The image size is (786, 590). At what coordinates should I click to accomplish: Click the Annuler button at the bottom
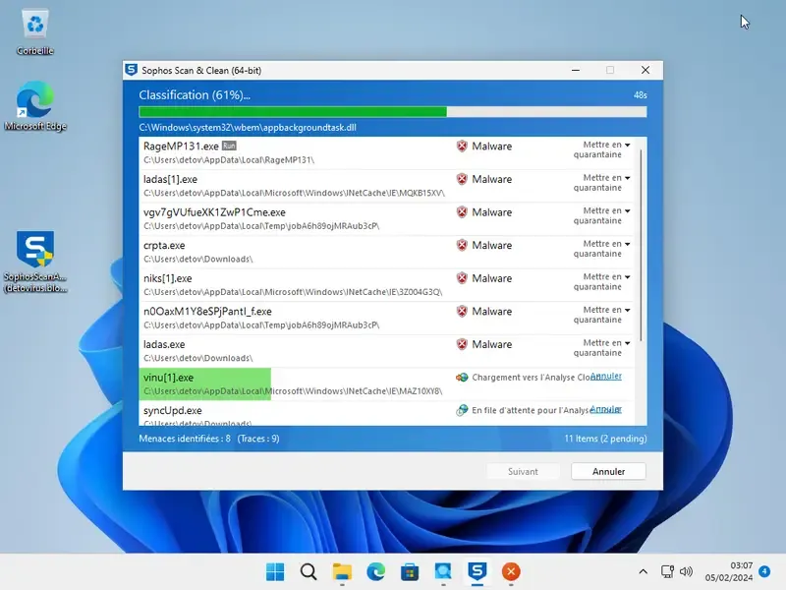coord(608,472)
